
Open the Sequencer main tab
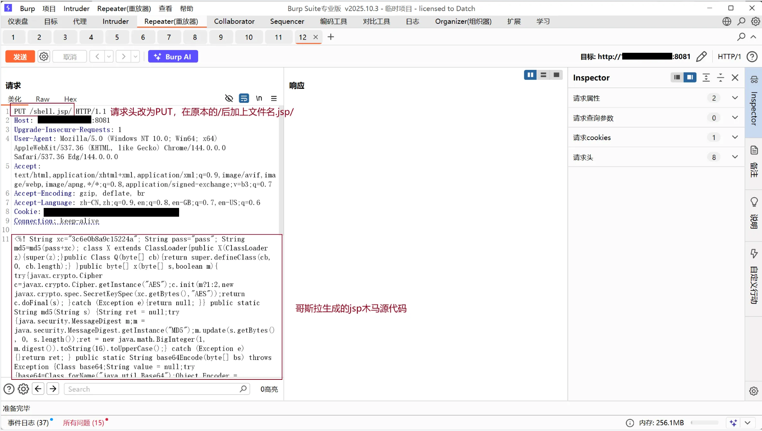tap(287, 21)
